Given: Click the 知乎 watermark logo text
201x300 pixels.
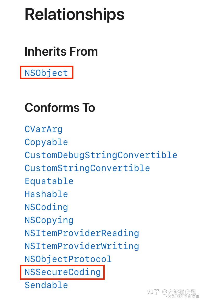Looking at the screenshot, I should pos(153,291).
